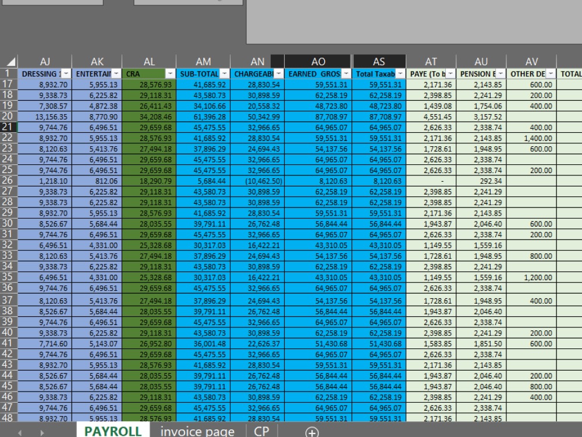Select row 26 header
Screen dimensions: 582x437
click(8, 181)
